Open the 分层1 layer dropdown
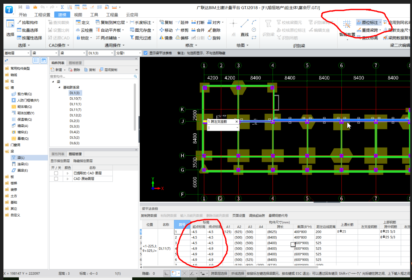 click(x=129, y=53)
